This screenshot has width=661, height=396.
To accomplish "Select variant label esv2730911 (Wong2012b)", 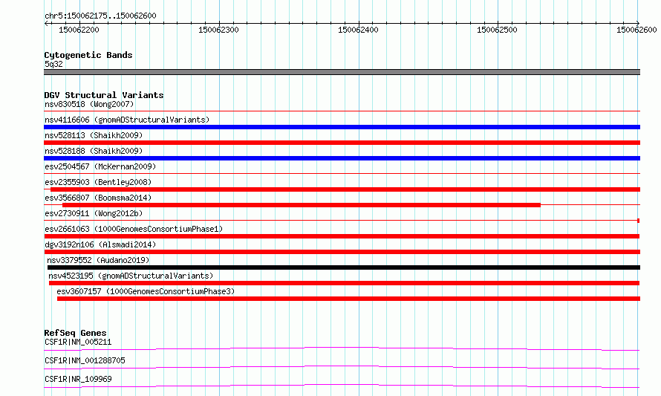I will pyautogui.click(x=94, y=213).
